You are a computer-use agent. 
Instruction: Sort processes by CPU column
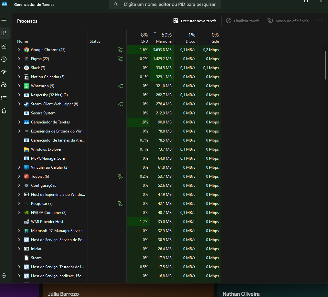click(138, 37)
